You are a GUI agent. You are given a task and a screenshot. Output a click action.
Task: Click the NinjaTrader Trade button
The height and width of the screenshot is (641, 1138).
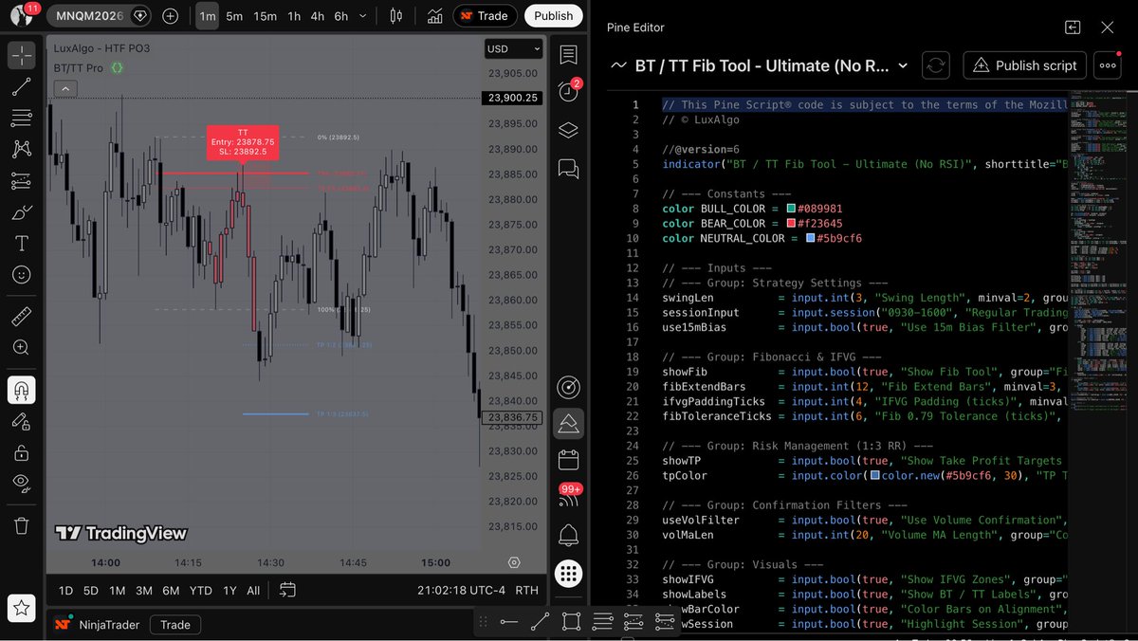pyautogui.click(x=175, y=624)
